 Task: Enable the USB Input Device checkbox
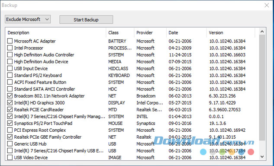coord(10,68)
